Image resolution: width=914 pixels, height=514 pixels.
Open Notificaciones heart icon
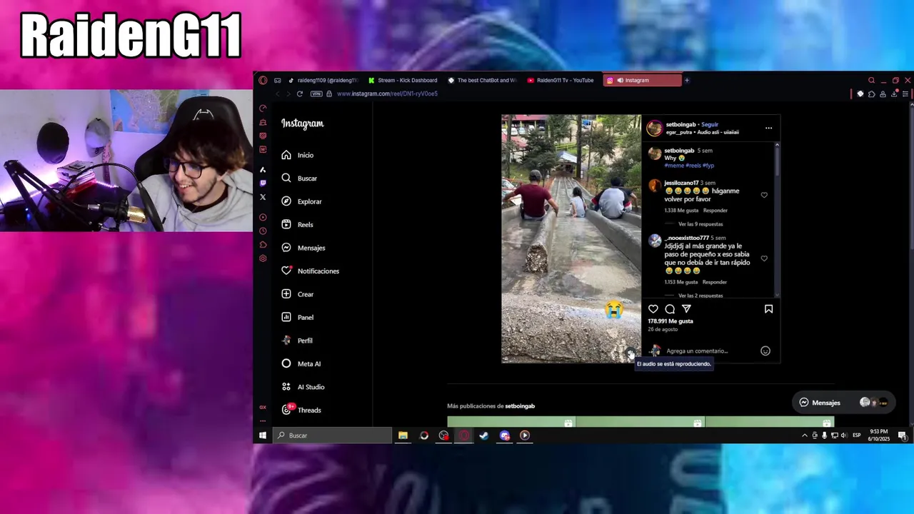click(286, 271)
